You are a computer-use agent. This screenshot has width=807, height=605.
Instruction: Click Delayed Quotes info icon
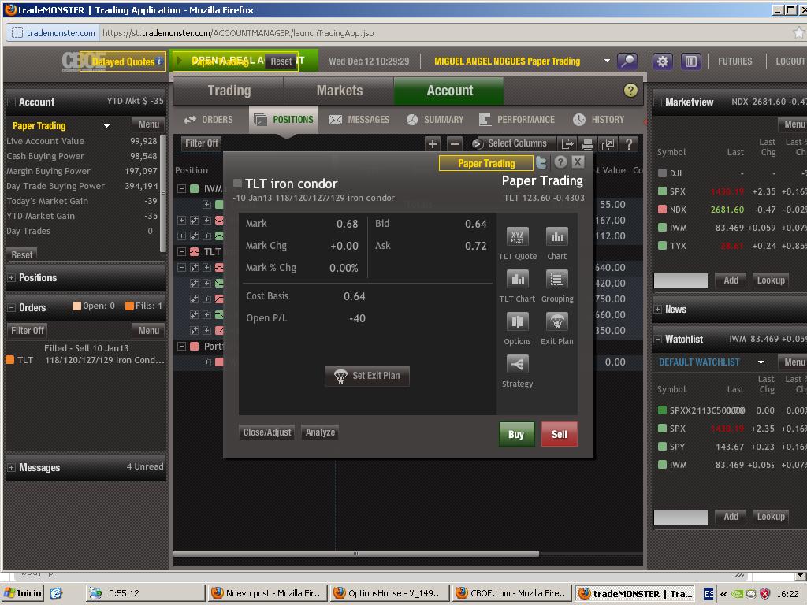point(159,61)
